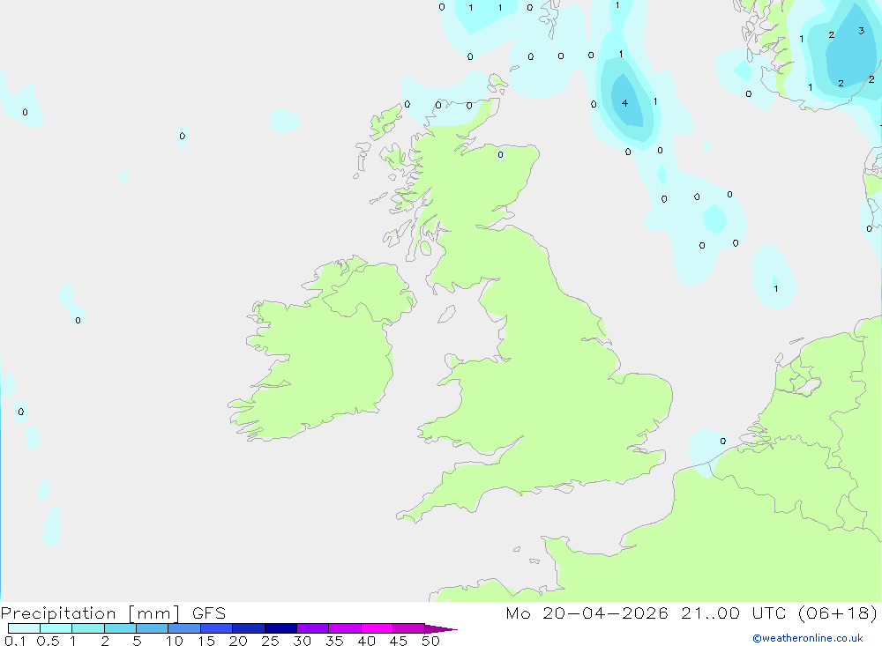This screenshot has height=646, width=882.
Task: Click legend label '50'
Action: click(430, 641)
